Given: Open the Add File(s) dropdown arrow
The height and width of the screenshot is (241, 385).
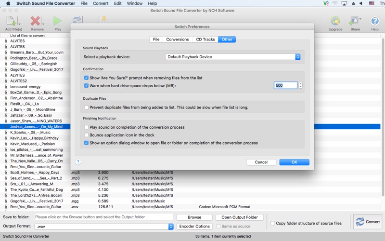Looking at the screenshot, I should click(19, 24).
